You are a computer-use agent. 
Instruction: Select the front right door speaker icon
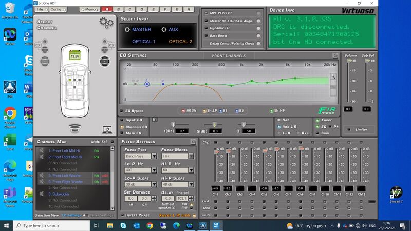[105, 61]
